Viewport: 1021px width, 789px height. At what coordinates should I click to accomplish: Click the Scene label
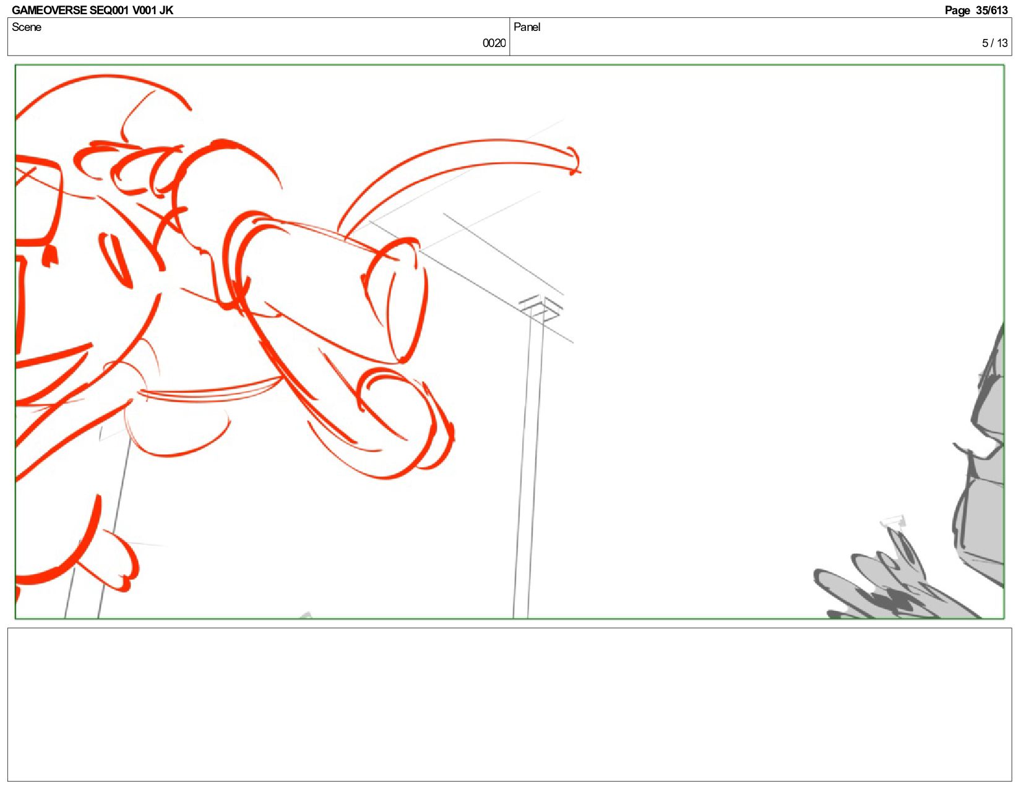(x=27, y=27)
